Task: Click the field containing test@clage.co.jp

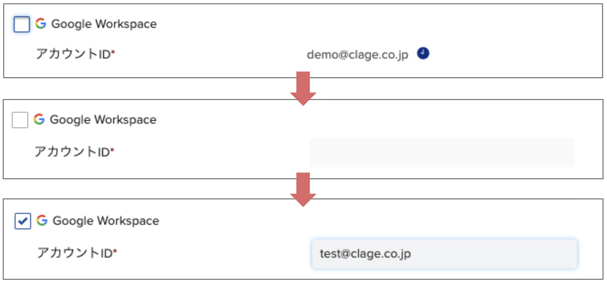Action: 444,253
